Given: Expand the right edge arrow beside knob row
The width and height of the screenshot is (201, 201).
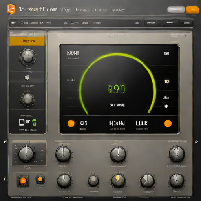Looking at the screenshot, I should coord(196,142).
